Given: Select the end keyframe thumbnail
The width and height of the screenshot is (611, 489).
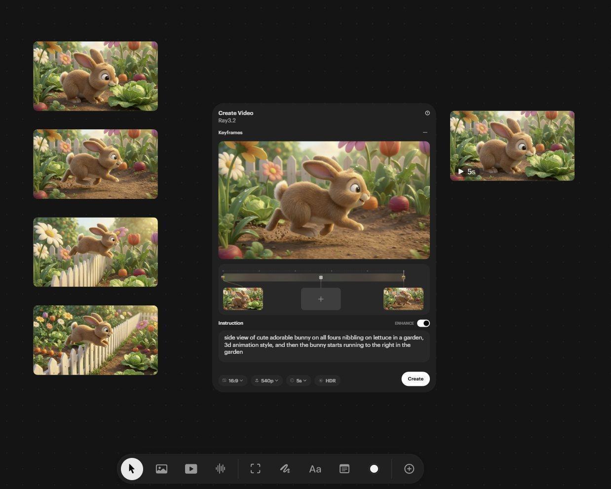Looking at the screenshot, I should (403, 299).
